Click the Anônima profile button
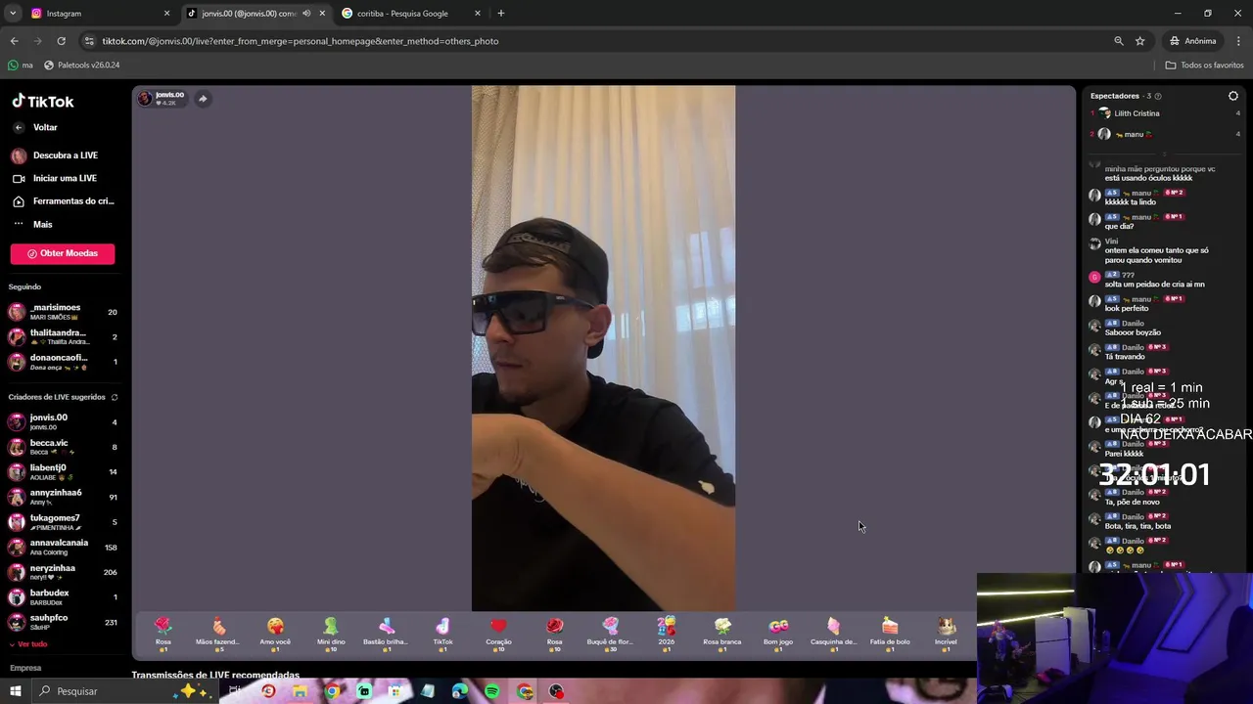This screenshot has width=1253, height=704. point(1192,41)
